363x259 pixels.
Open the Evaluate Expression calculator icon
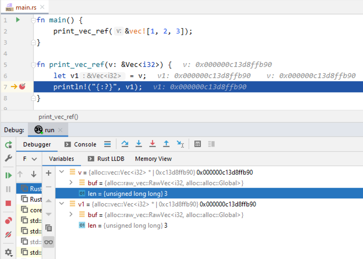tap(197, 144)
